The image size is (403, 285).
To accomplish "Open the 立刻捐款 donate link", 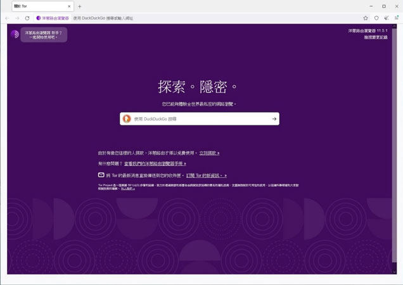I will coord(209,153).
